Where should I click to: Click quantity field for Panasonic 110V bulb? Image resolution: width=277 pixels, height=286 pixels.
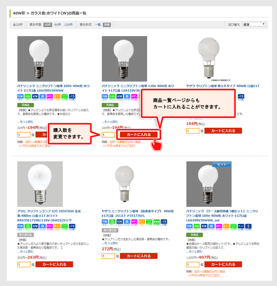tap(108, 135)
